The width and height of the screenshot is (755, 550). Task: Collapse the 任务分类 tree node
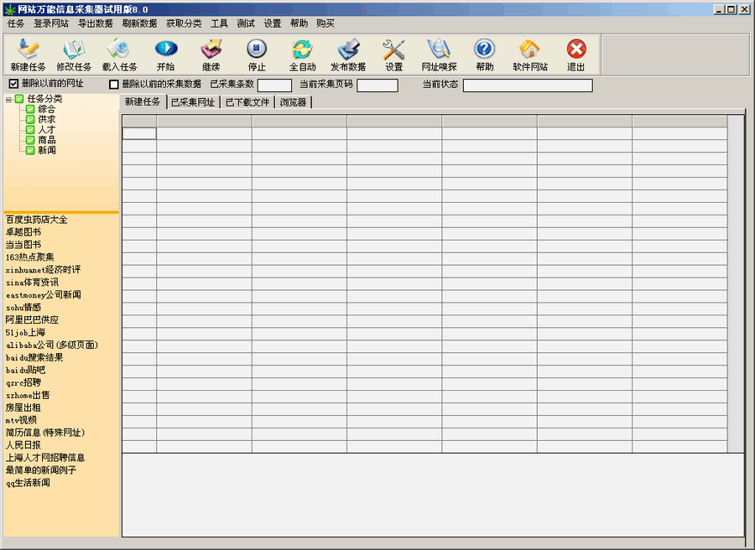pos(8,99)
